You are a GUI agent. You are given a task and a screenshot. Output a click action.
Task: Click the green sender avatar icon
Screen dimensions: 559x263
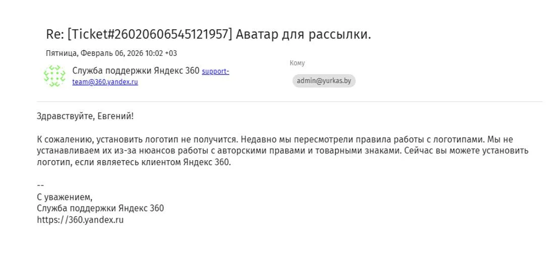click(x=54, y=76)
